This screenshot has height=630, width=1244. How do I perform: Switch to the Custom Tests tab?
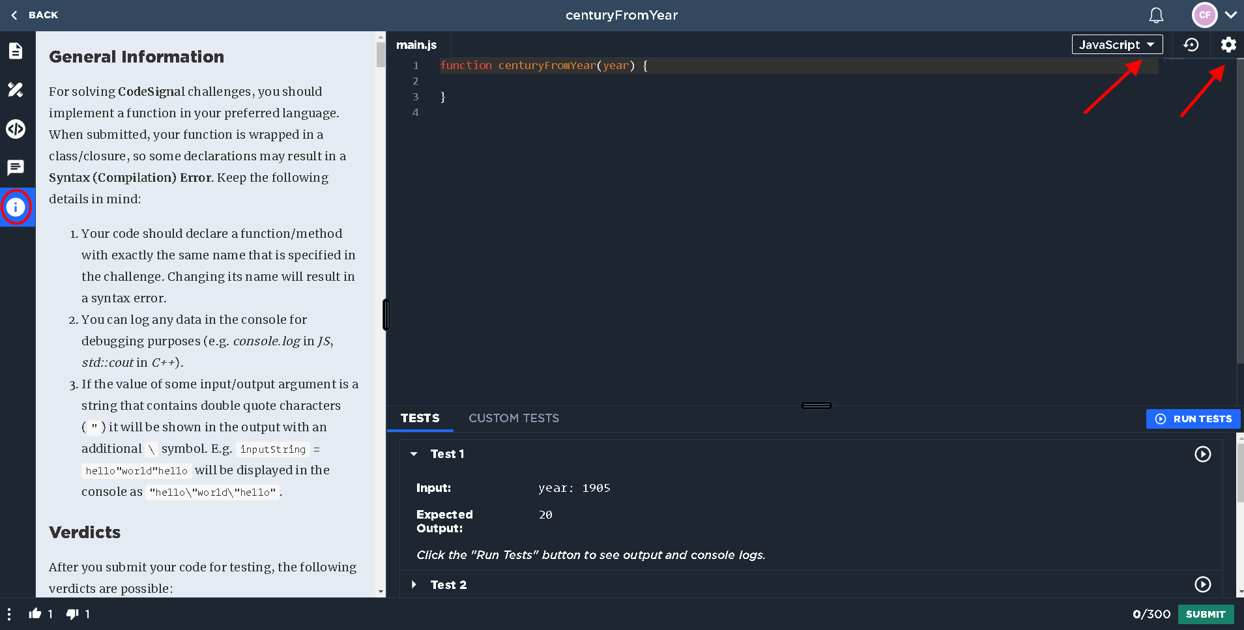point(514,418)
